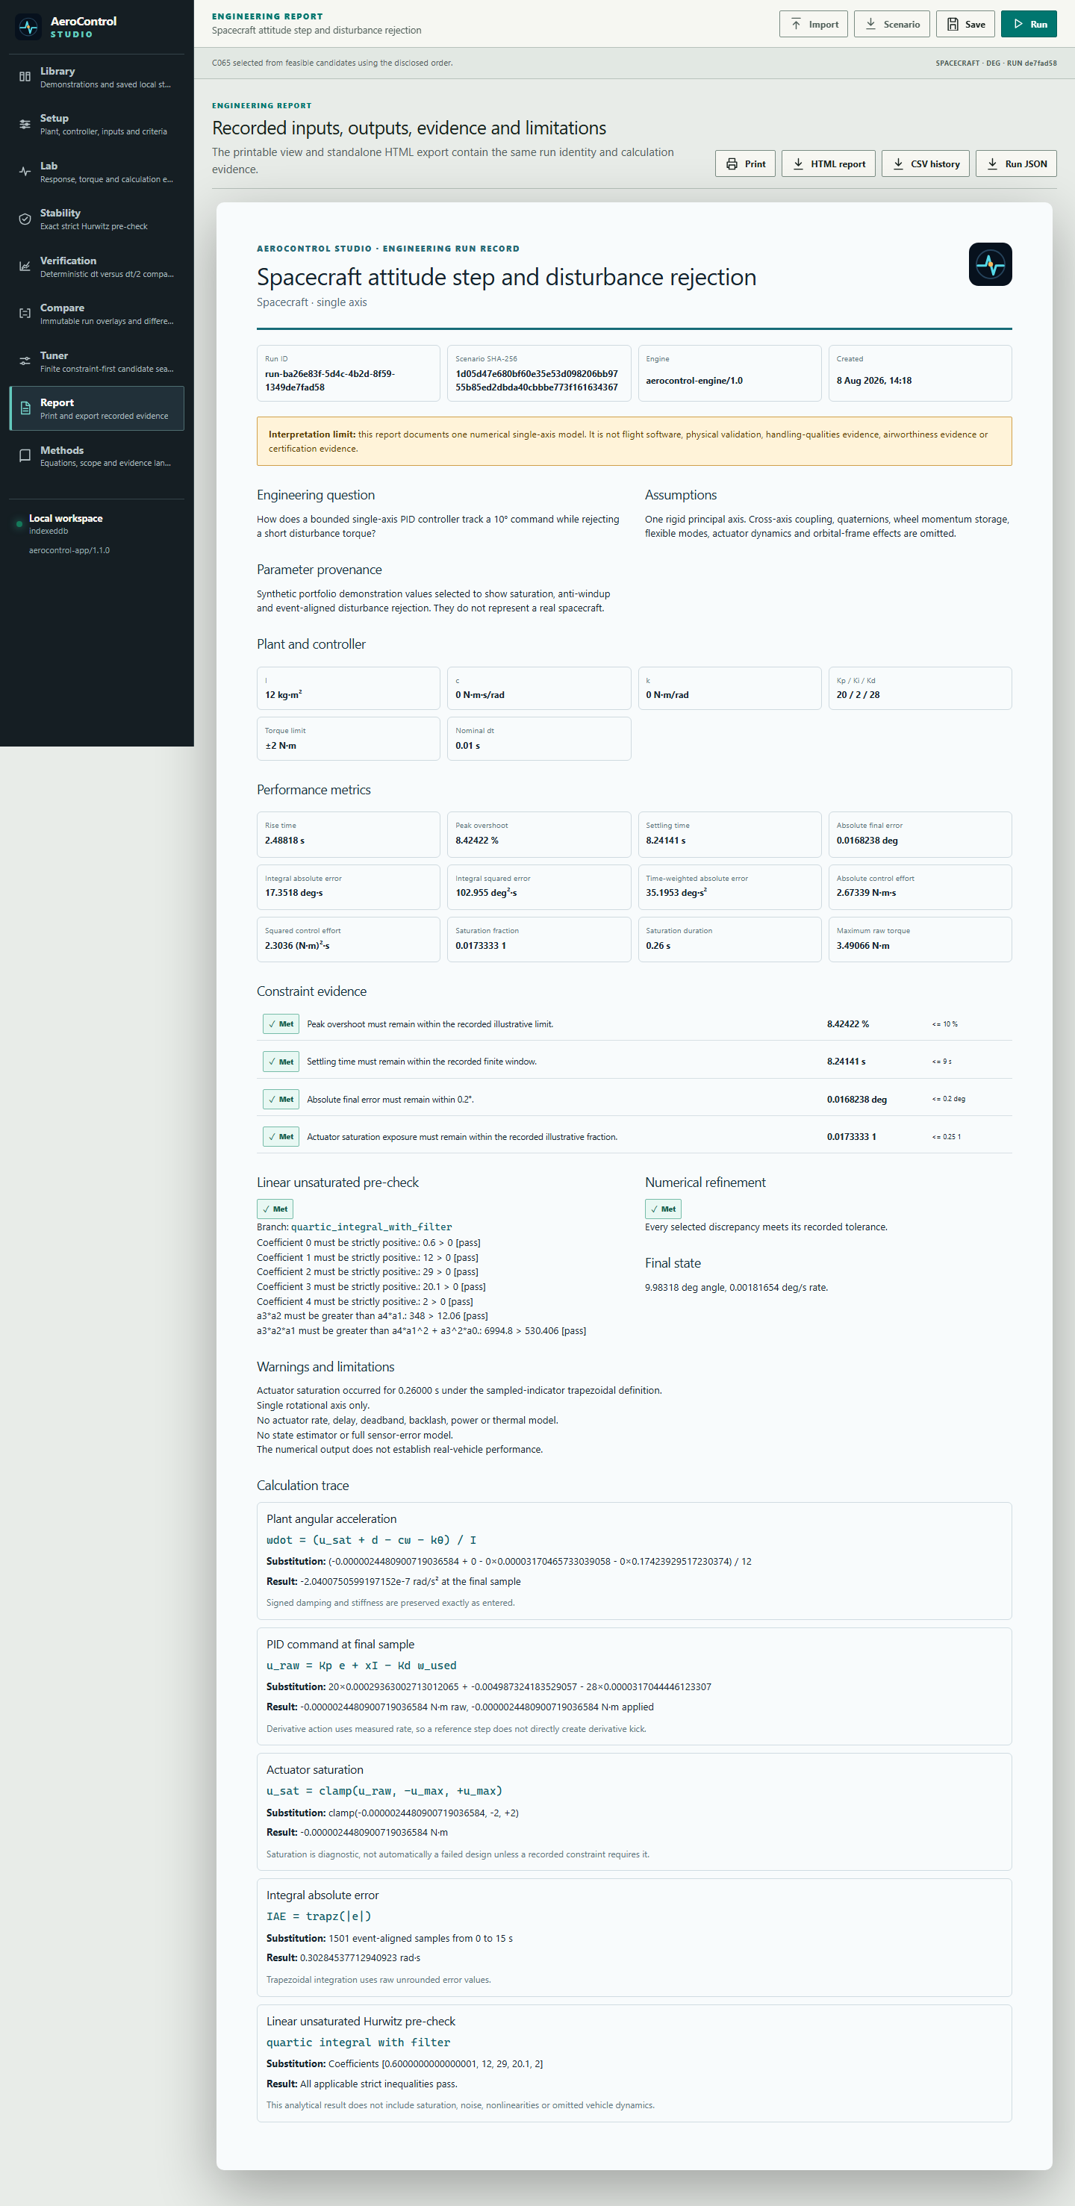Viewport: 1075px width, 2206px height.
Task: Click the Met badge under Numerical refinement
Action: coord(663,1209)
